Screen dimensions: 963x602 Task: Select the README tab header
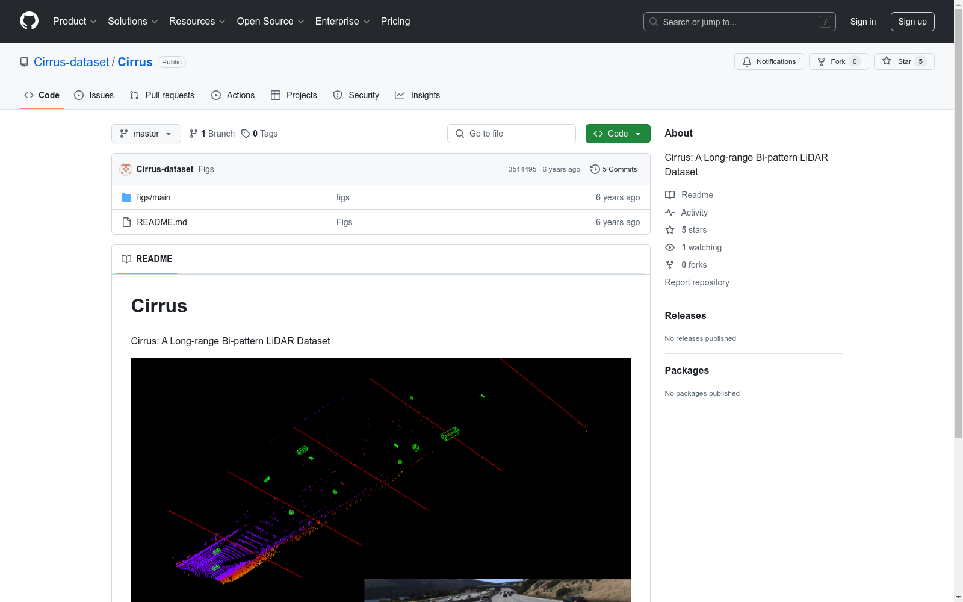click(147, 259)
